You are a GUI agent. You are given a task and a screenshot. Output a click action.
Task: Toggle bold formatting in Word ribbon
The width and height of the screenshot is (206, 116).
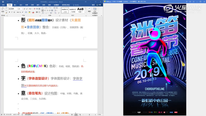9,12
